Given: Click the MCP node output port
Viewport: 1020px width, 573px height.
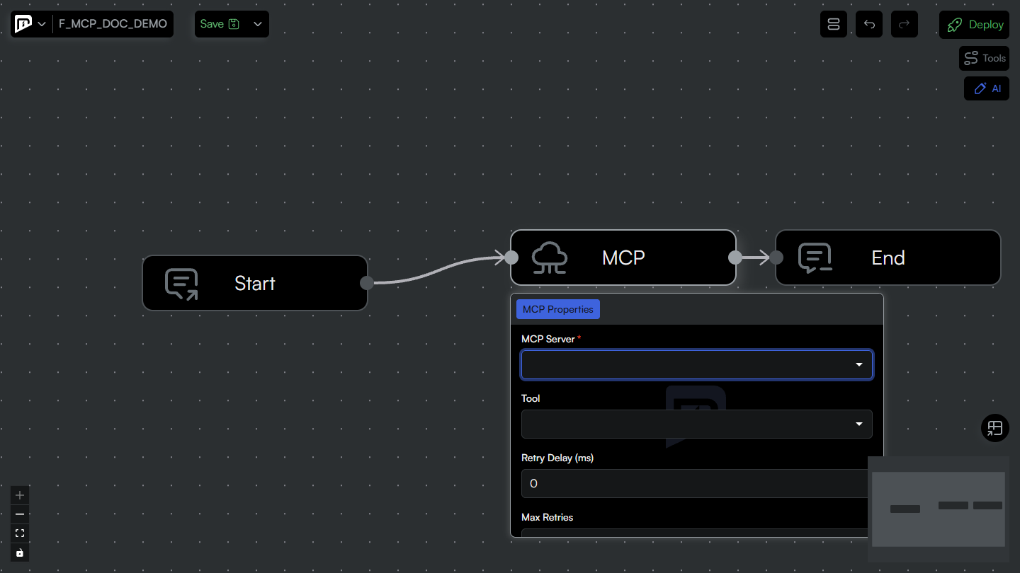Looking at the screenshot, I should [x=735, y=257].
